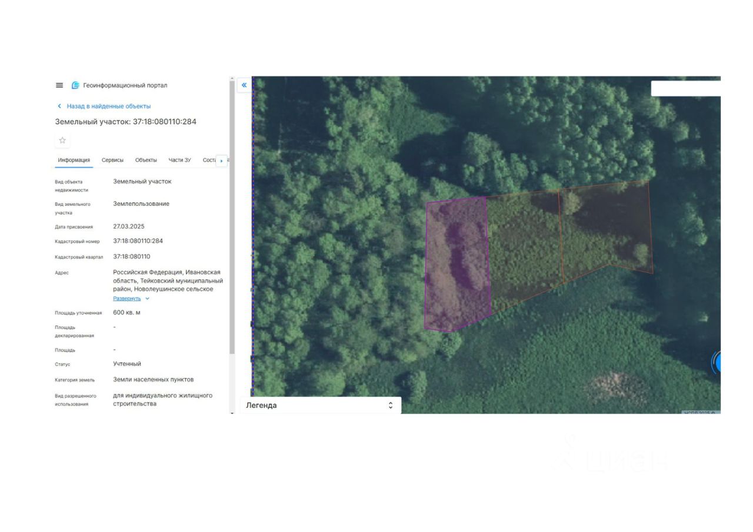Click the Кадастровый номер value 37:18:080110:284
The width and height of the screenshot is (753, 532).
tap(138, 241)
